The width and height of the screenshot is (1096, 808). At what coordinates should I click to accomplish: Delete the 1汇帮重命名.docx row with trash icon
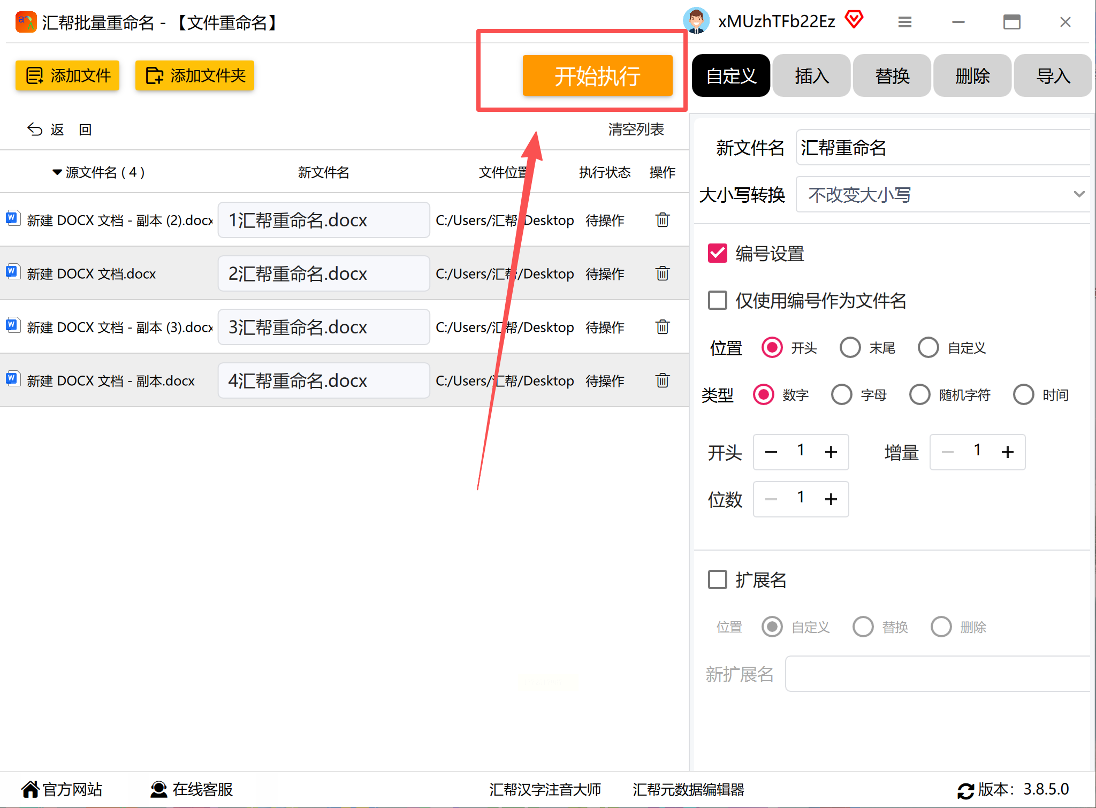point(662,220)
